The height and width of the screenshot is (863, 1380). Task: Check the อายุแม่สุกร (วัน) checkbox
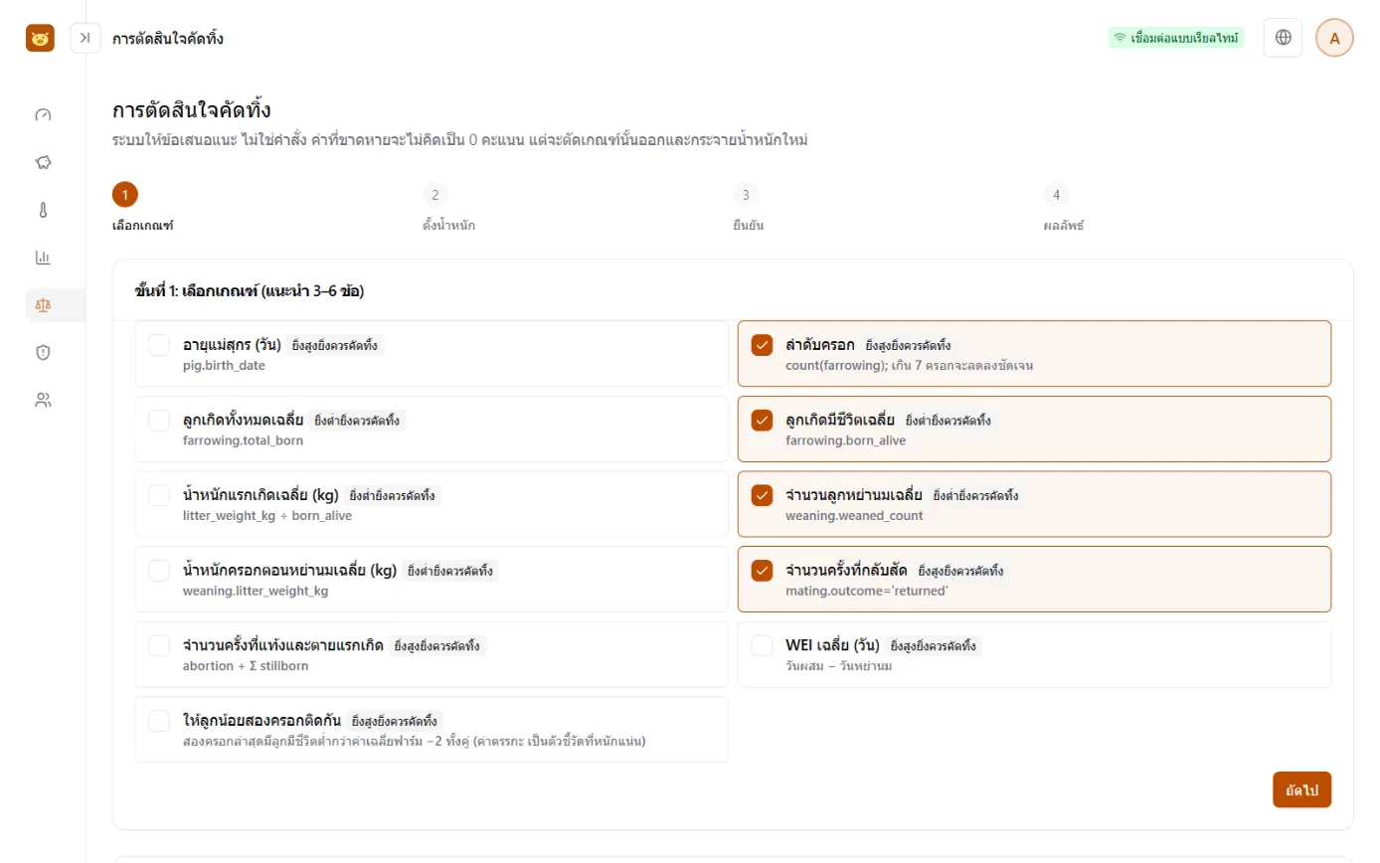(x=159, y=345)
